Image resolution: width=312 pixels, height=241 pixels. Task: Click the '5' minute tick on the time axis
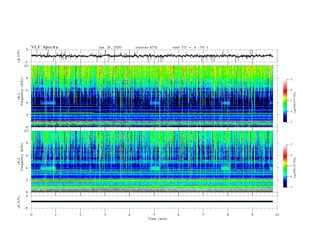click(154, 215)
